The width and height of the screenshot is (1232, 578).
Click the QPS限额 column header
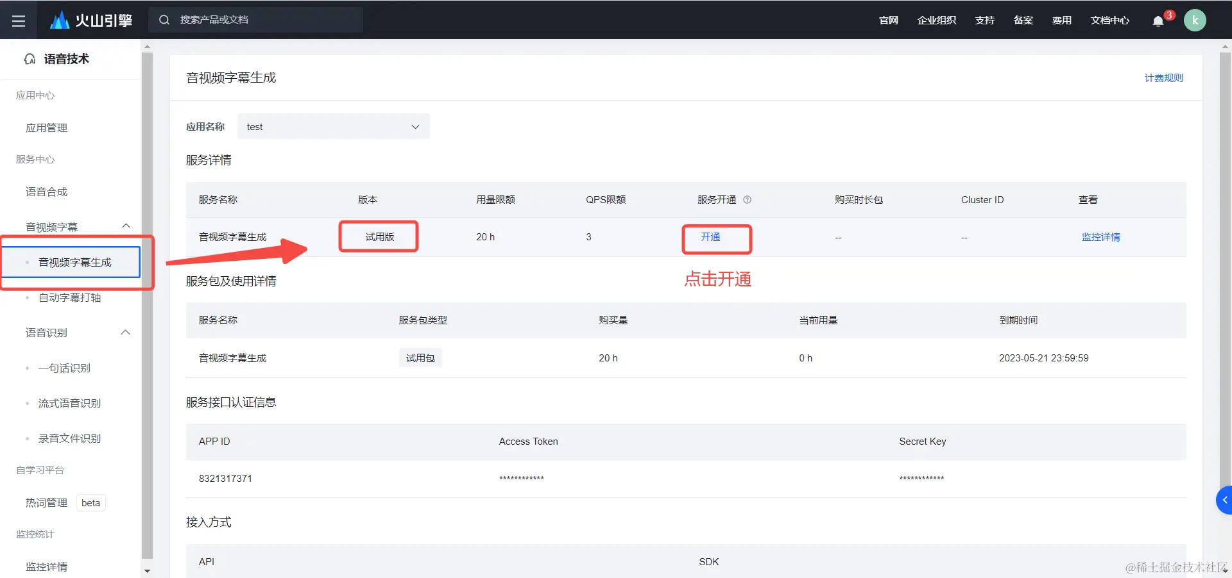pyautogui.click(x=606, y=200)
